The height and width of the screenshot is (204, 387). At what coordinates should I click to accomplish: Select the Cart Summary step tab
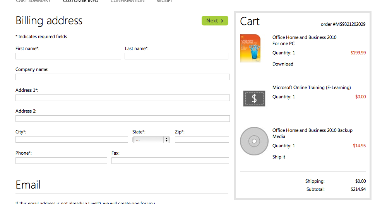33,1
